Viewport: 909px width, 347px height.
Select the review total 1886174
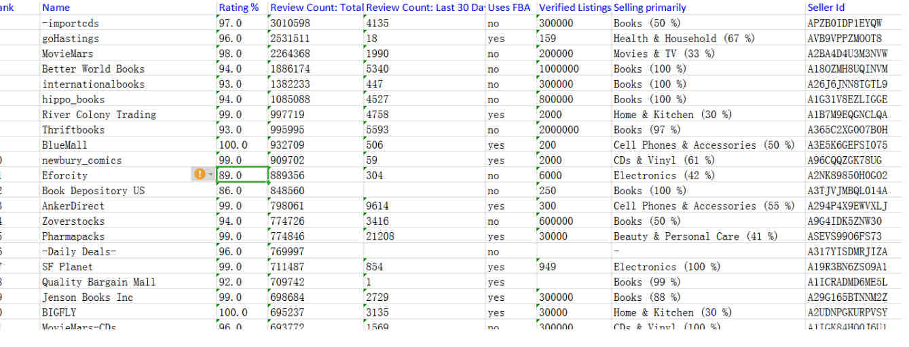[290, 69]
